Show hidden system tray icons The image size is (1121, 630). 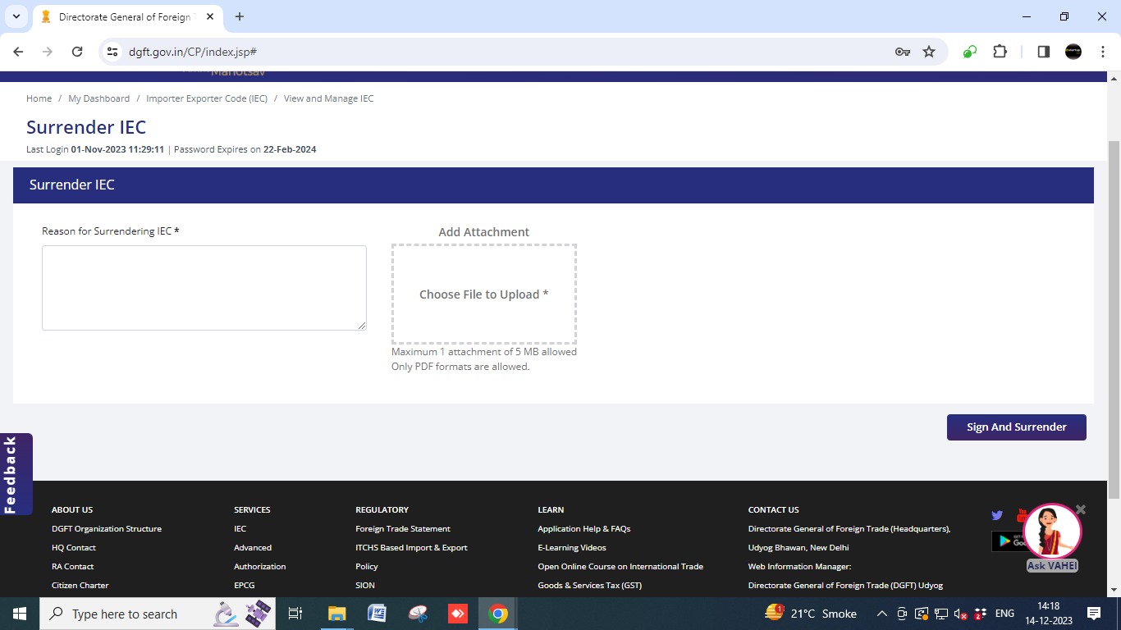point(882,614)
